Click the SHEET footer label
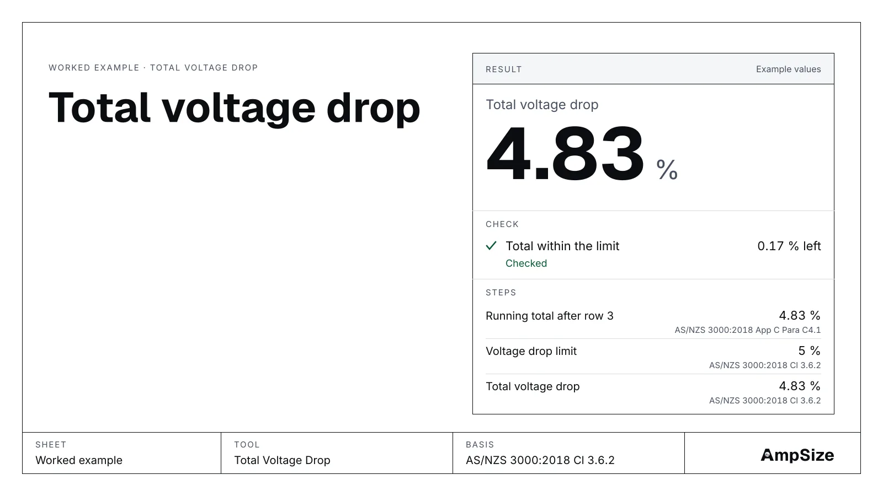 coord(51,445)
